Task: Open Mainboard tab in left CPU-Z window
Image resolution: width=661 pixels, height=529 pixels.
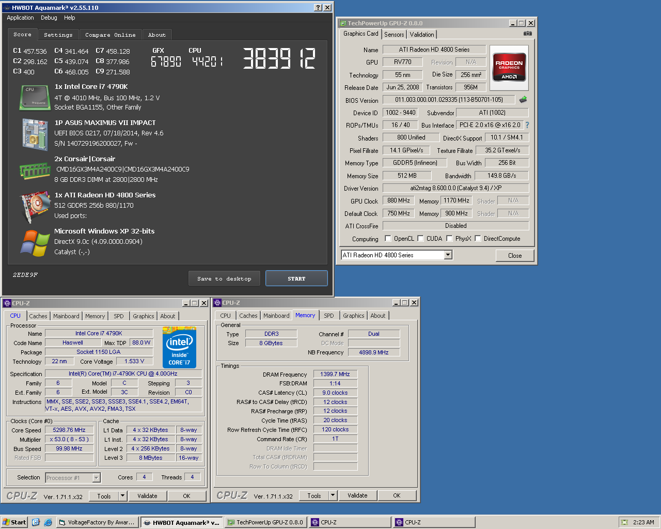Action: point(66,316)
